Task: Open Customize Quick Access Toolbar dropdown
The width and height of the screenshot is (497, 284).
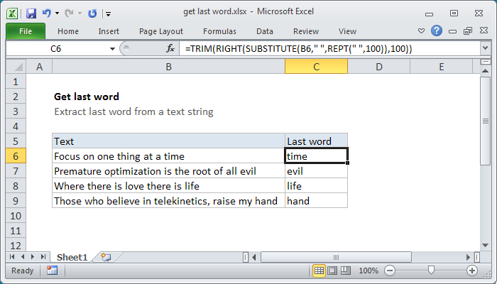Action: pyautogui.click(x=108, y=13)
